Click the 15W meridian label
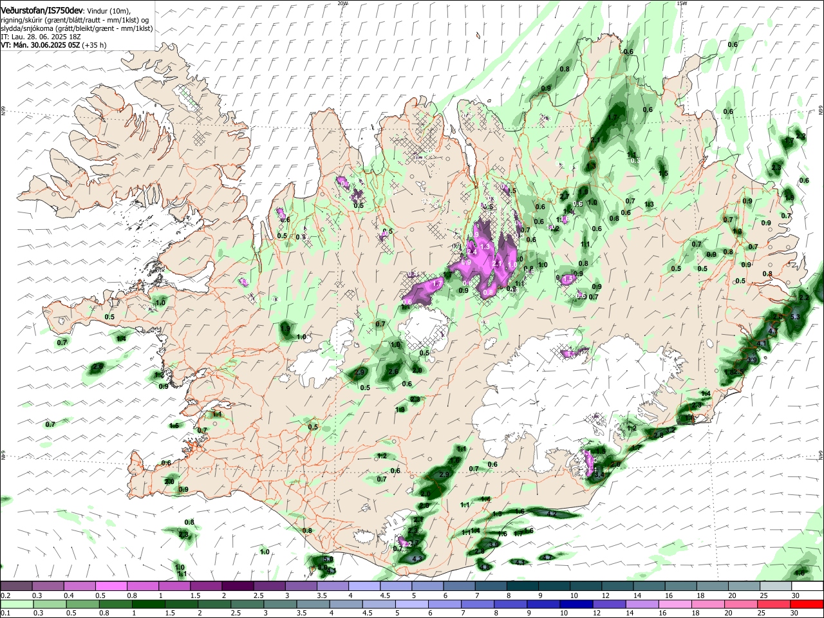 [682, 3]
